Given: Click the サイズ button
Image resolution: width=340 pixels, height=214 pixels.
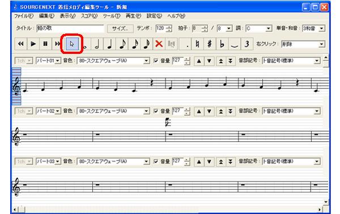Looking at the screenshot, I should click(120, 28).
